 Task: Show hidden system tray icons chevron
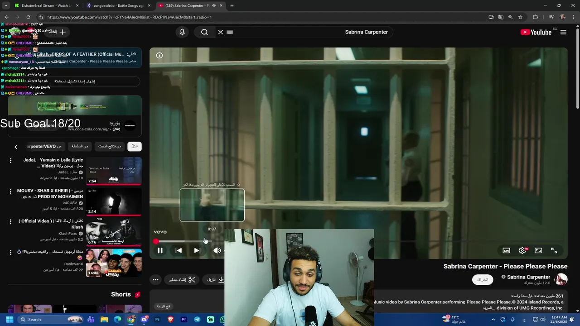click(493, 319)
